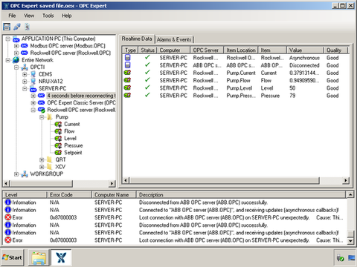Click the Pump.Flow row type icon
This screenshot has height=267, width=357.
(127, 80)
